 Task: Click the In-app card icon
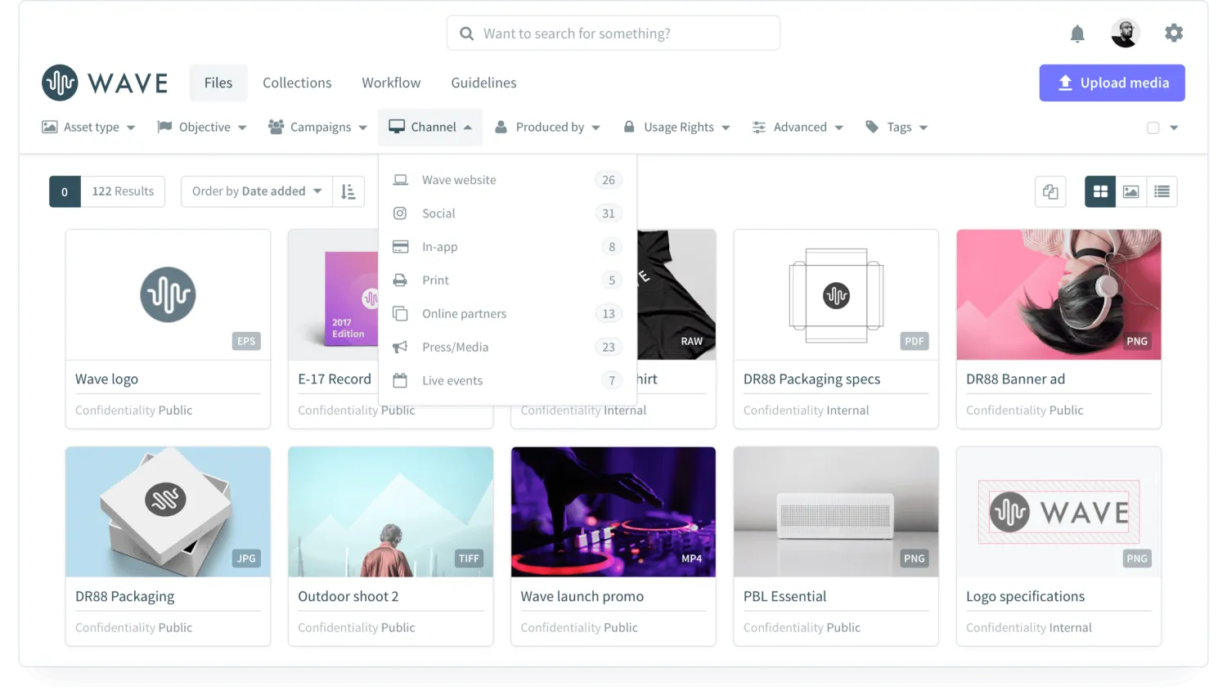pos(400,247)
